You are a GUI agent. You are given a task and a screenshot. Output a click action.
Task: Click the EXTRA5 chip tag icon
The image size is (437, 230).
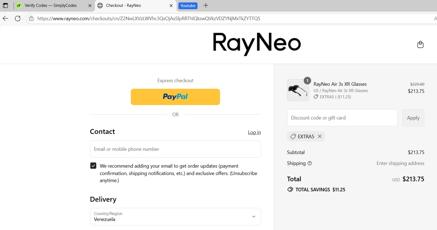coord(293,136)
